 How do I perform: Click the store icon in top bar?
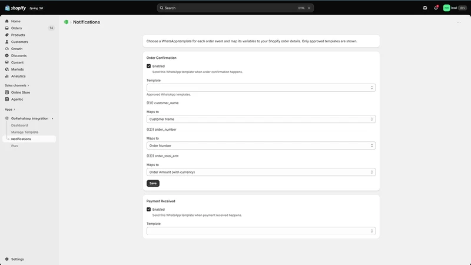pyautogui.click(x=425, y=8)
